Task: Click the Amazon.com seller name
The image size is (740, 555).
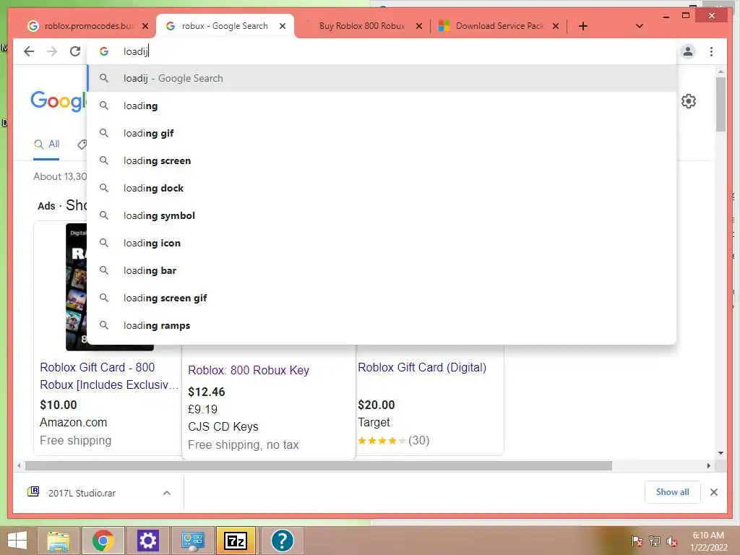Action: [x=73, y=422]
